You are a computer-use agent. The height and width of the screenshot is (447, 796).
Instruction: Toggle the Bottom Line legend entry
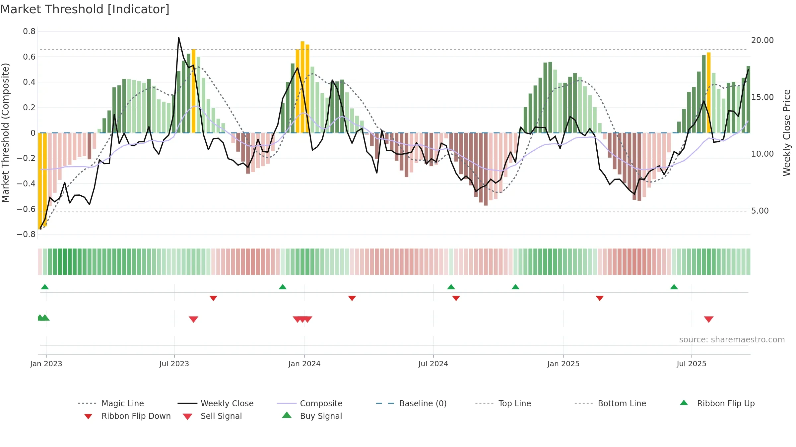[x=610, y=403]
